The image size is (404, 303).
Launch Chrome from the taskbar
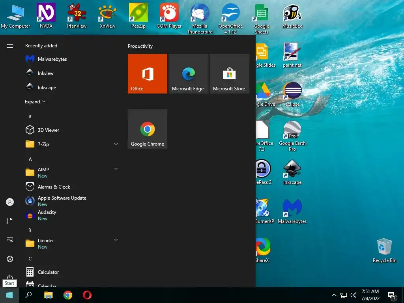click(x=68, y=295)
